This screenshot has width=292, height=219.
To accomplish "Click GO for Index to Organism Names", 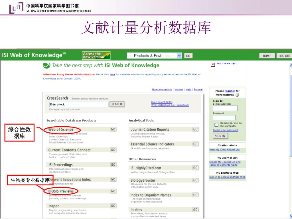I will click(x=195, y=195).
